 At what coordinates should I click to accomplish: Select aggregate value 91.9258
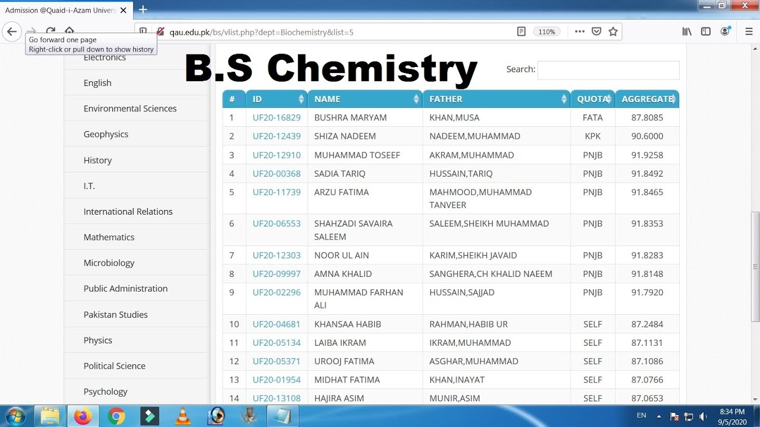(647, 155)
